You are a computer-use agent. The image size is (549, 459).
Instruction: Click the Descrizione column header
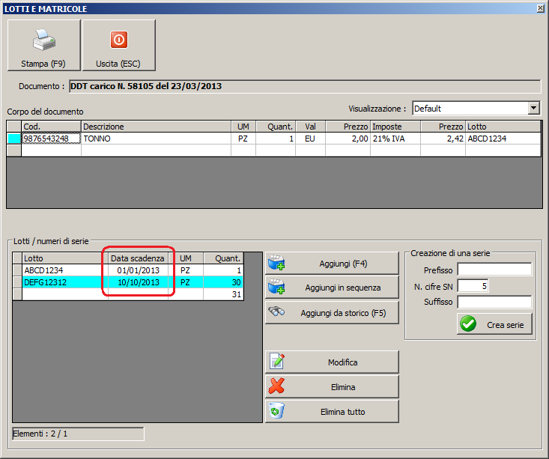click(x=156, y=127)
